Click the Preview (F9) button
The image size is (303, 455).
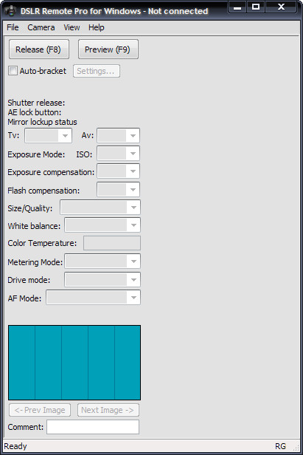(x=108, y=49)
